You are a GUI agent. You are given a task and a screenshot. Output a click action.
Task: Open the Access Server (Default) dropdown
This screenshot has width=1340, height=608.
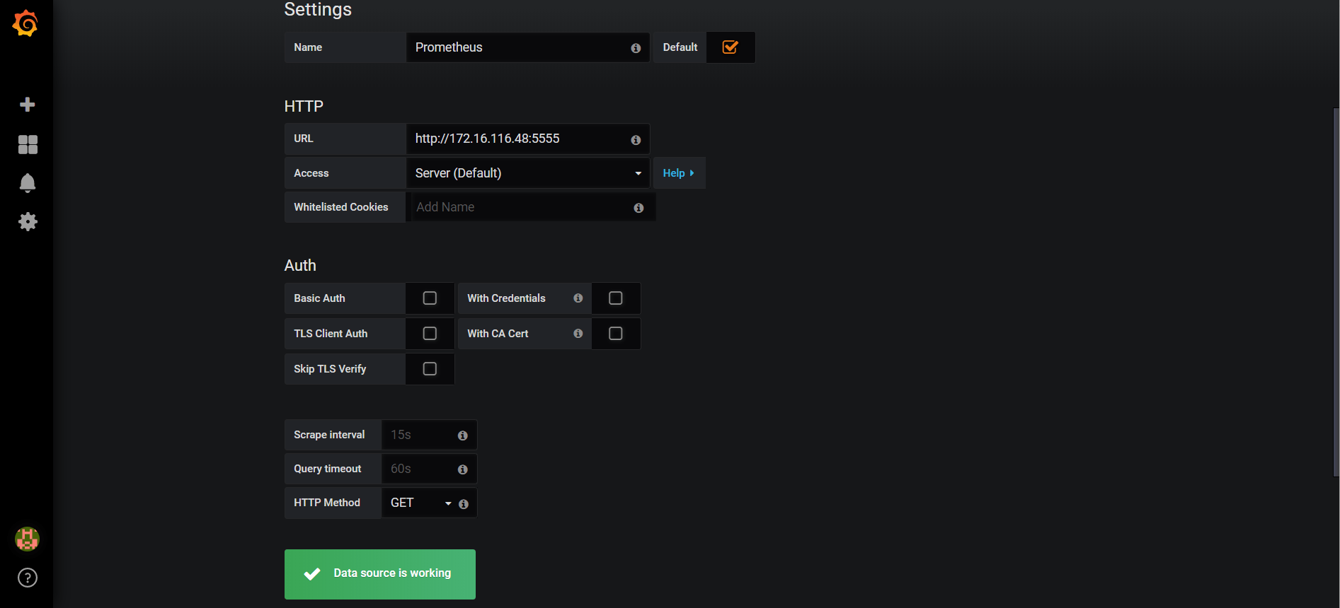[x=527, y=173]
